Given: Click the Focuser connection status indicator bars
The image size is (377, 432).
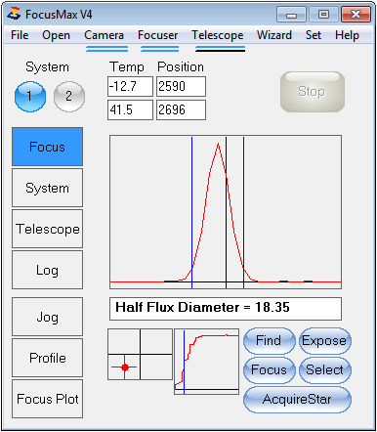Looking at the screenshot, I should pos(159,49).
